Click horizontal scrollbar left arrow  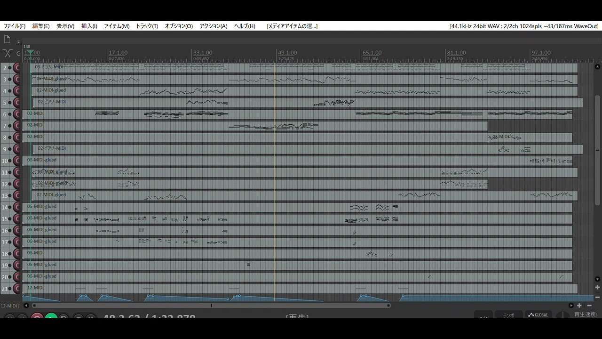[26, 306]
